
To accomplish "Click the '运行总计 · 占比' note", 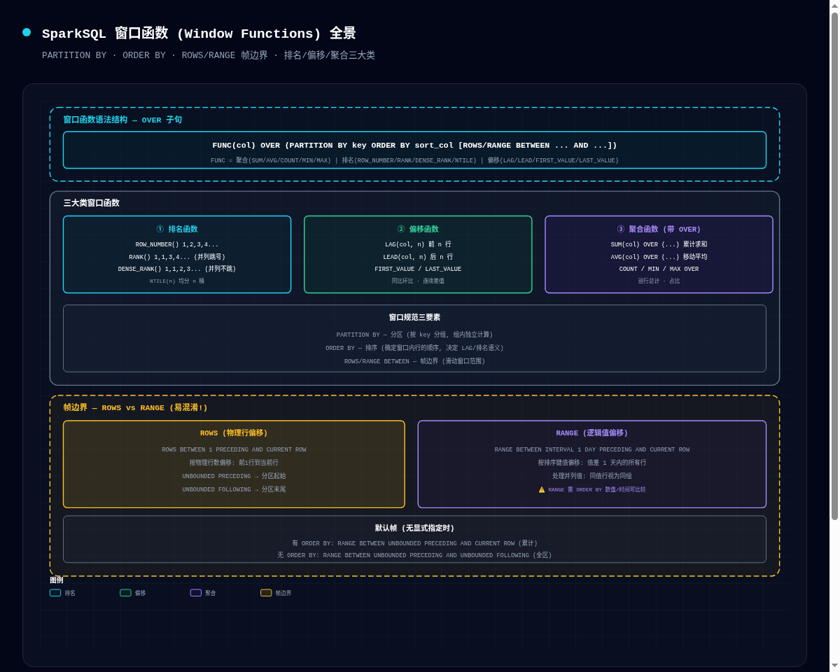I will 659,281.
